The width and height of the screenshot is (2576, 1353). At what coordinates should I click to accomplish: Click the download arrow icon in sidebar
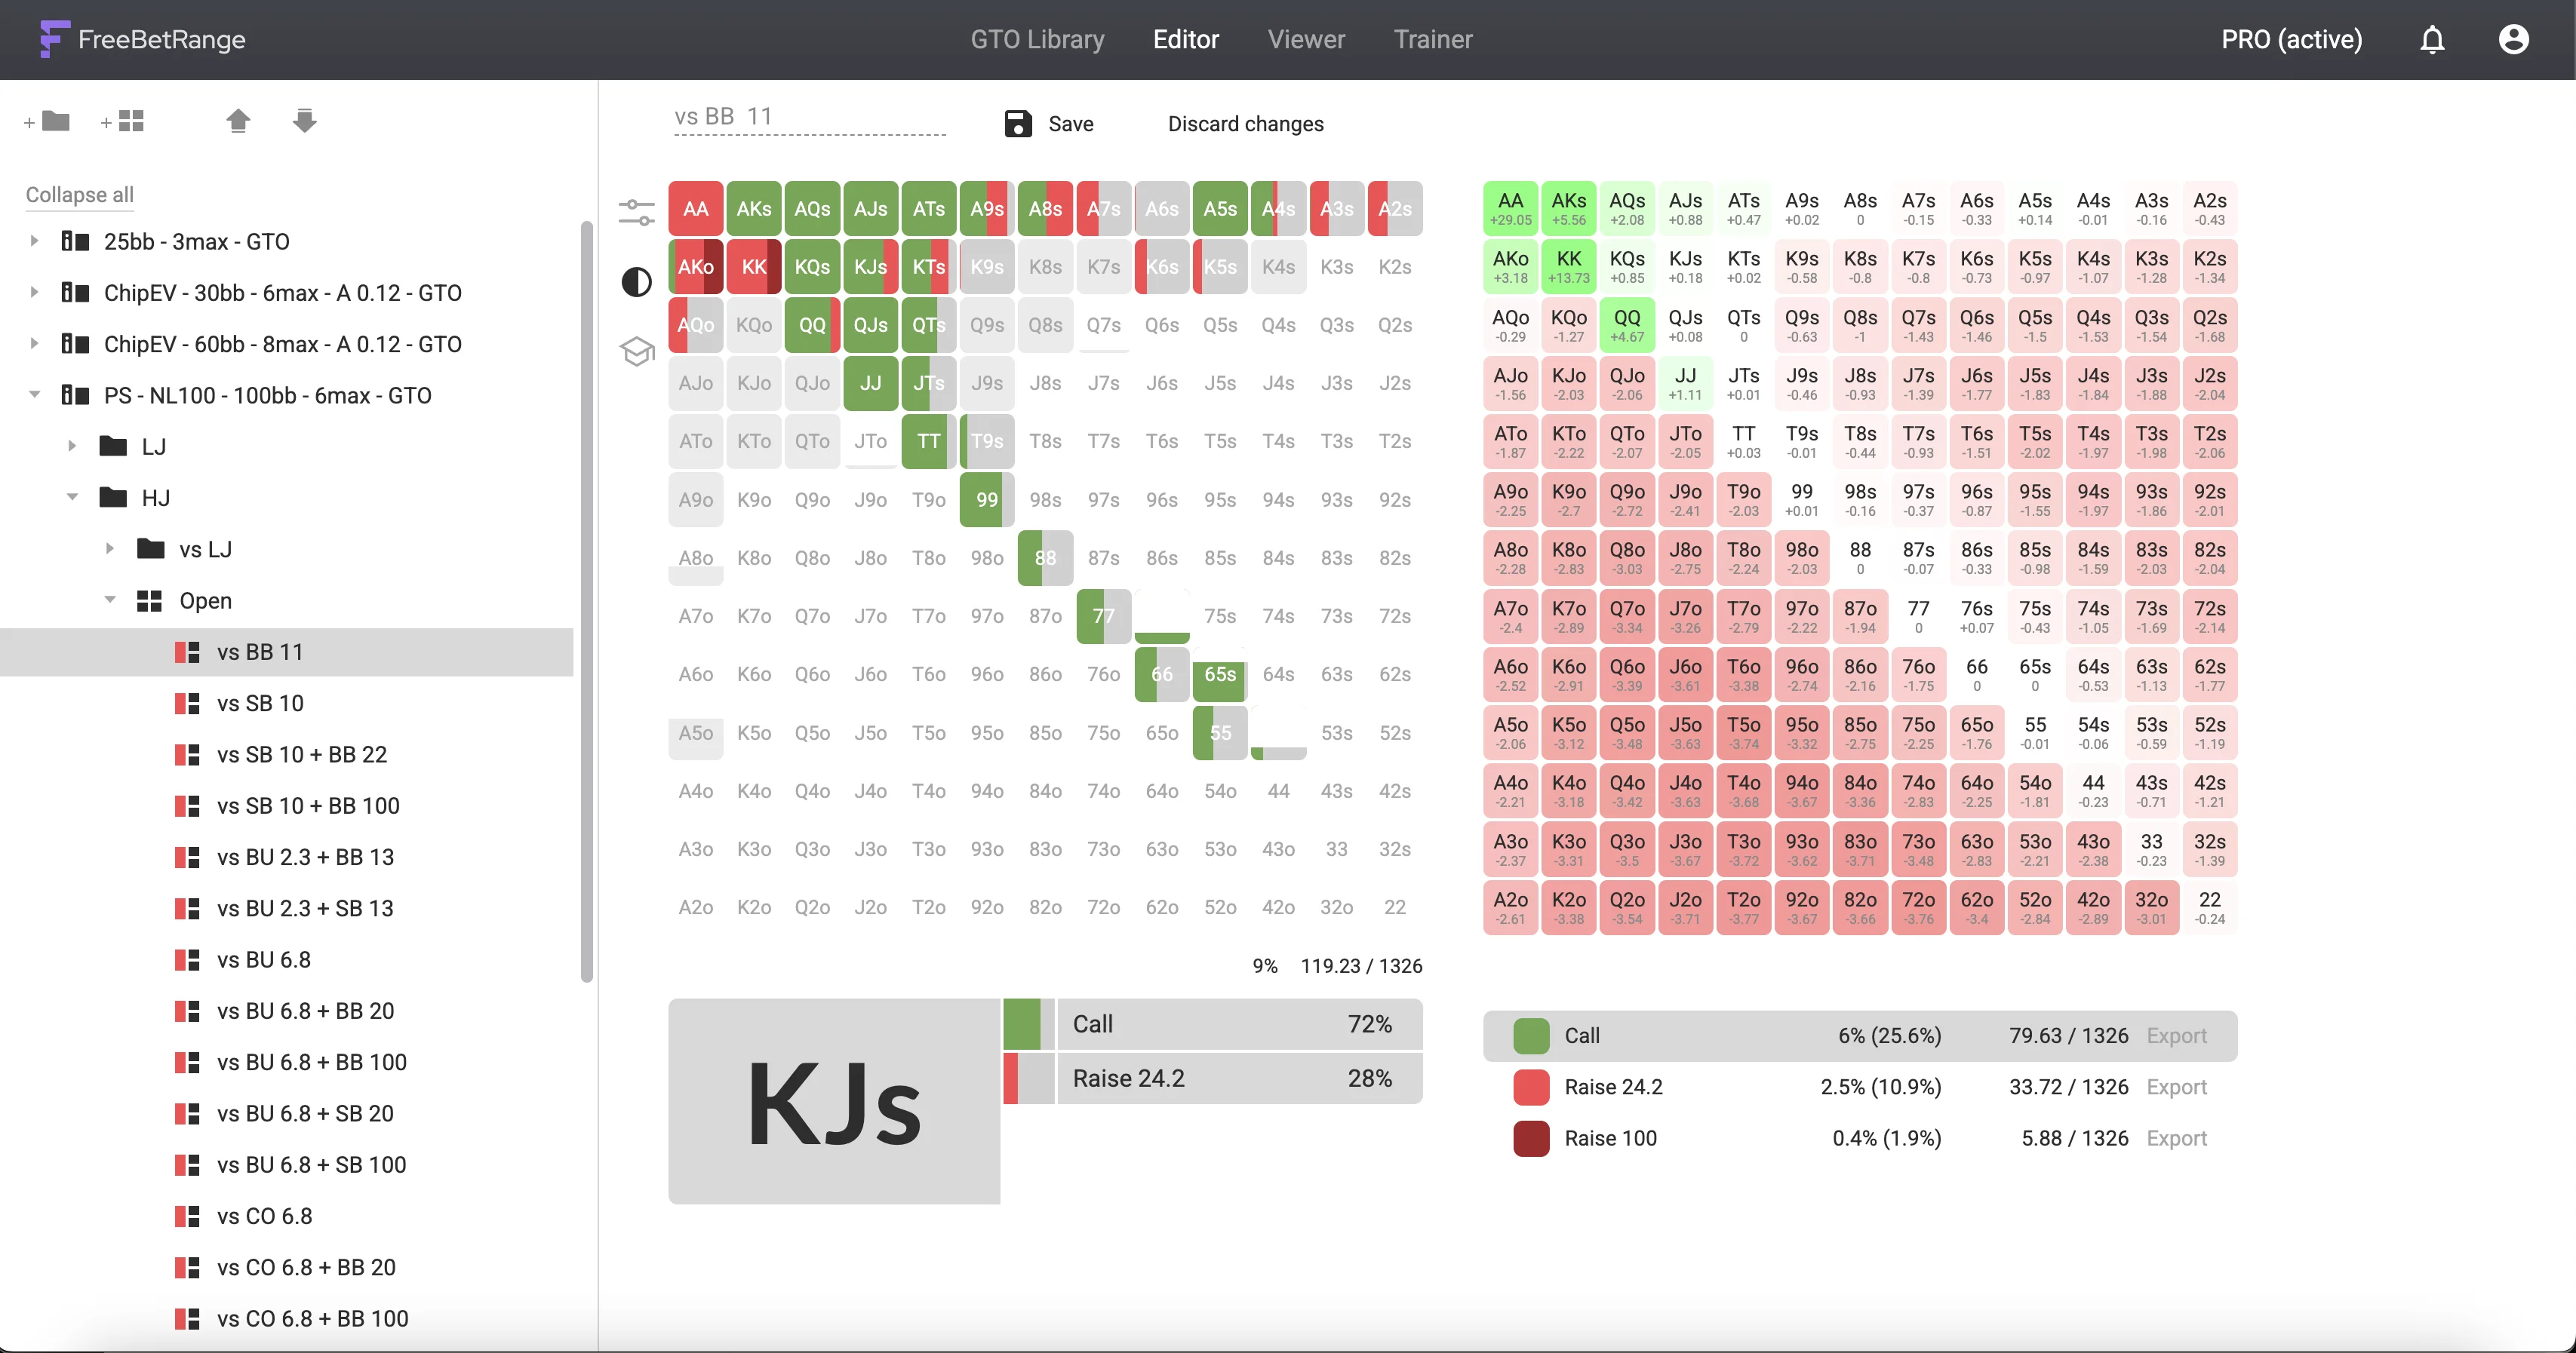click(x=305, y=121)
